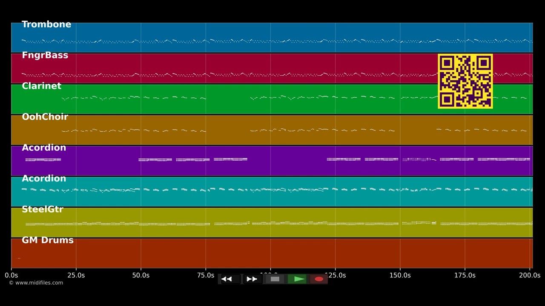The height and width of the screenshot is (306, 545).
Task: Click the 200.0s time axis marker
Action: (530, 275)
